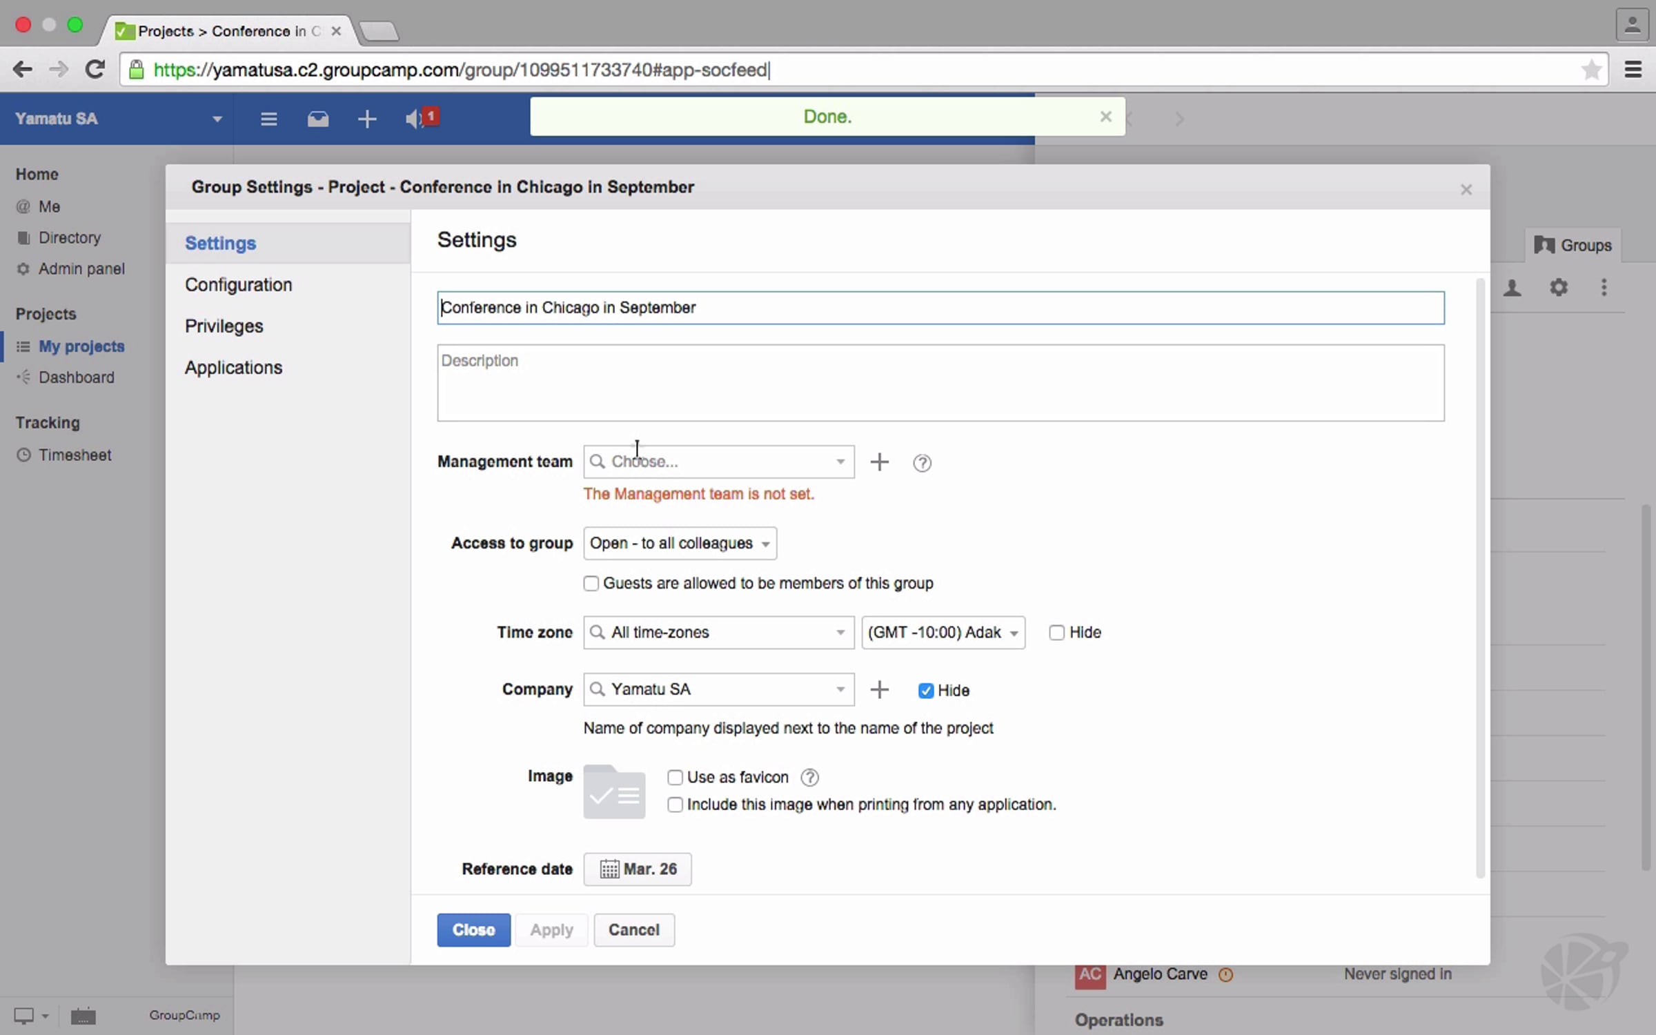Open the Management team Choose dropdown
Viewport: 1656px width, 1035px height.
tap(718, 462)
